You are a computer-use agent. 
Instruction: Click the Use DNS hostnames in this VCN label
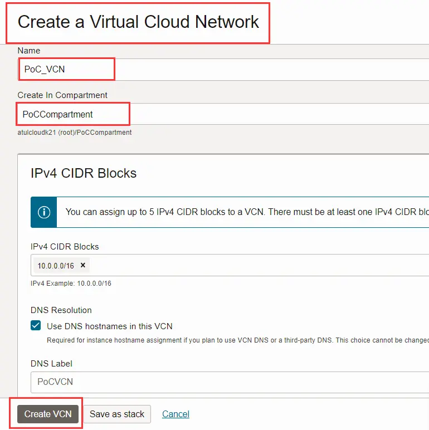[x=110, y=326]
